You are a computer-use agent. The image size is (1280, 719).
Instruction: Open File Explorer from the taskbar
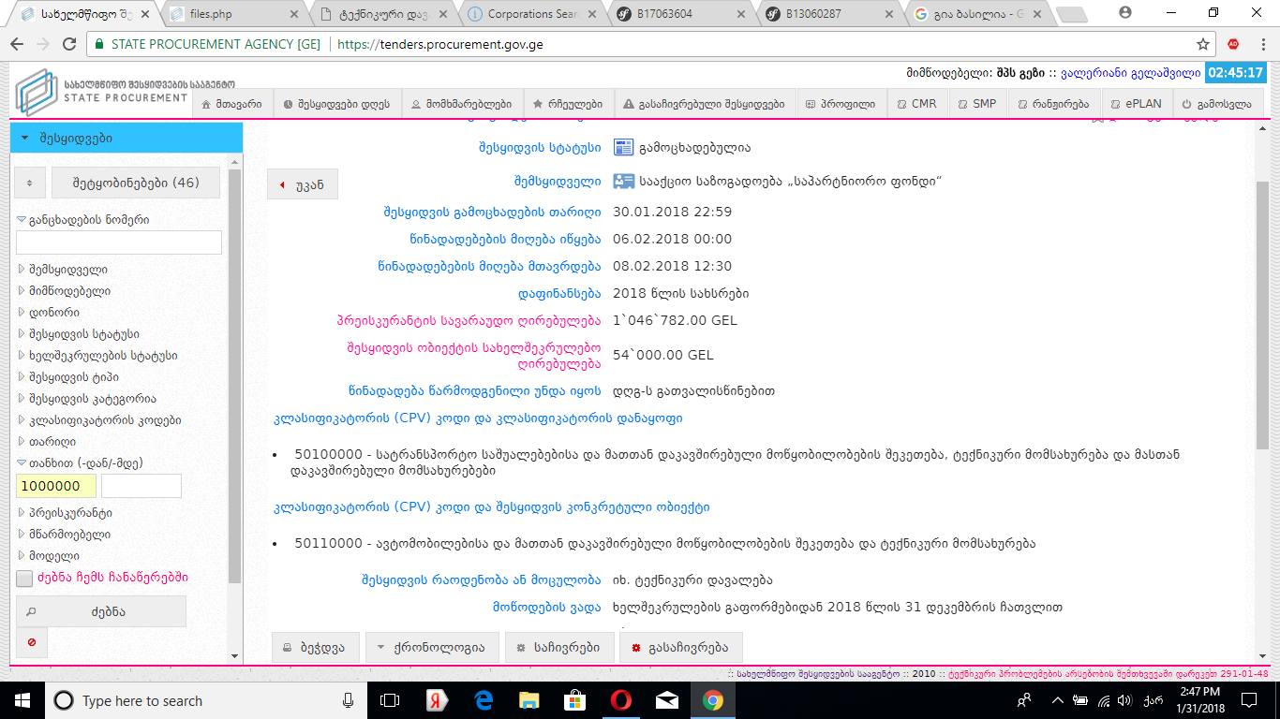click(528, 700)
